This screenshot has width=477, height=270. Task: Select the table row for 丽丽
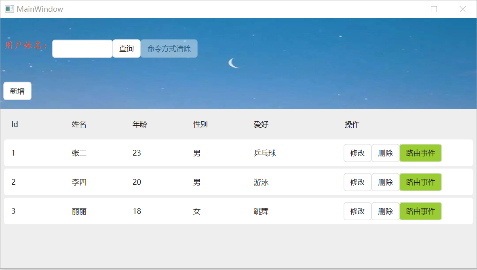[x=162, y=211]
